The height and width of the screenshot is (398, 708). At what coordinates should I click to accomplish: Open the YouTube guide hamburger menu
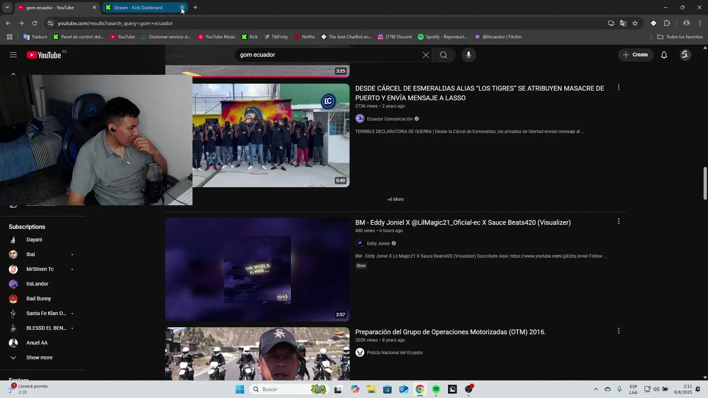pos(13,55)
